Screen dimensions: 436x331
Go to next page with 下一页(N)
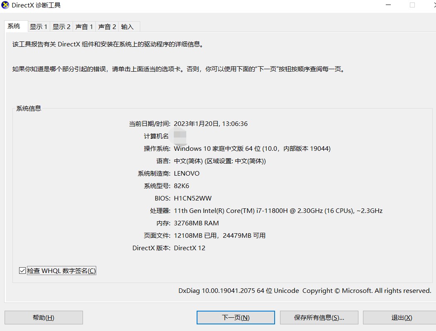pos(236,317)
